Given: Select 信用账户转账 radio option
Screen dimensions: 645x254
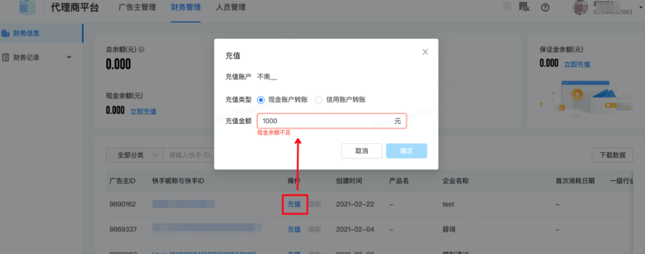Looking at the screenshot, I should tap(319, 100).
